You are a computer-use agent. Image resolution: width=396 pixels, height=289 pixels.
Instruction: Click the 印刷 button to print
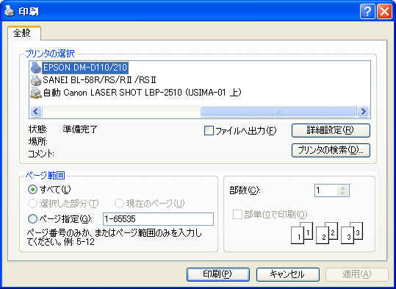(x=218, y=274)
